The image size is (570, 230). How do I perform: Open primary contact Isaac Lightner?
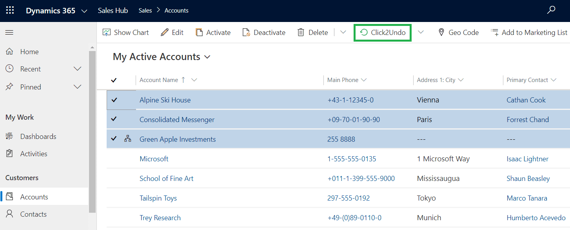(x=528, y=159)
